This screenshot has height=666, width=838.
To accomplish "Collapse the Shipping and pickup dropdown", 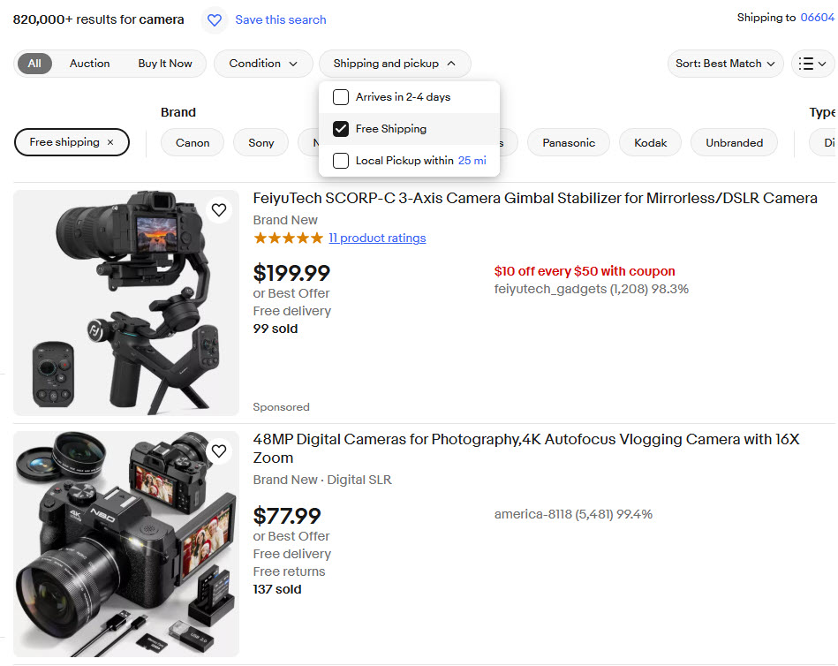I will point(395,64).
